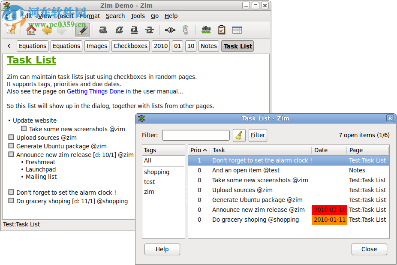
Task: Check the 'Upload sources @zim' checkbox
Action: tap(11, 137)
